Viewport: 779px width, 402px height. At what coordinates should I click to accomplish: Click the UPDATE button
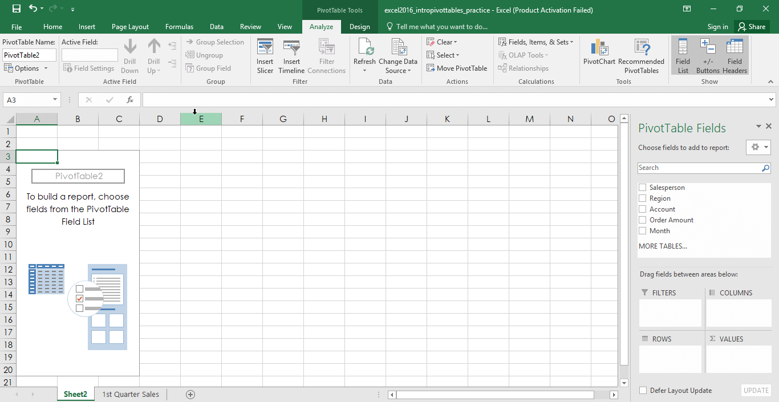point(756,390)
